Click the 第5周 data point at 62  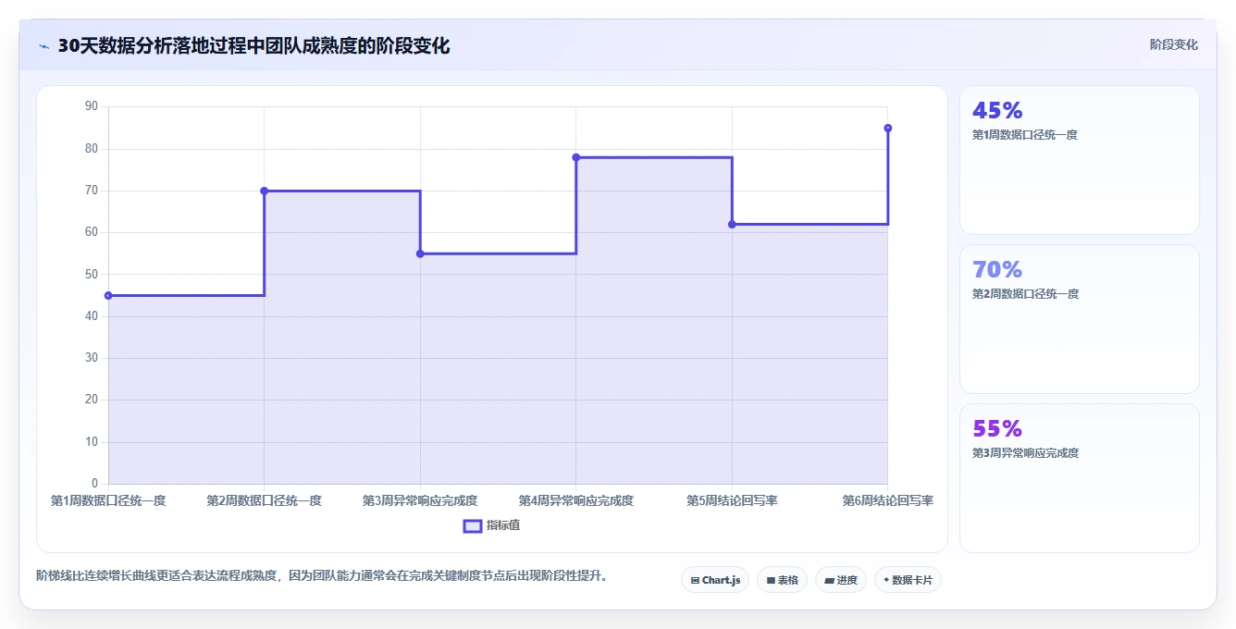pyautogui.click(x=732, y=224)
